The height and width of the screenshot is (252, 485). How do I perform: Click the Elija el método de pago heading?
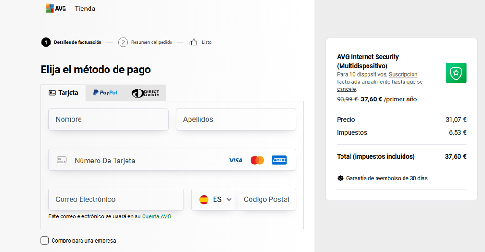[x=96, y=70]
